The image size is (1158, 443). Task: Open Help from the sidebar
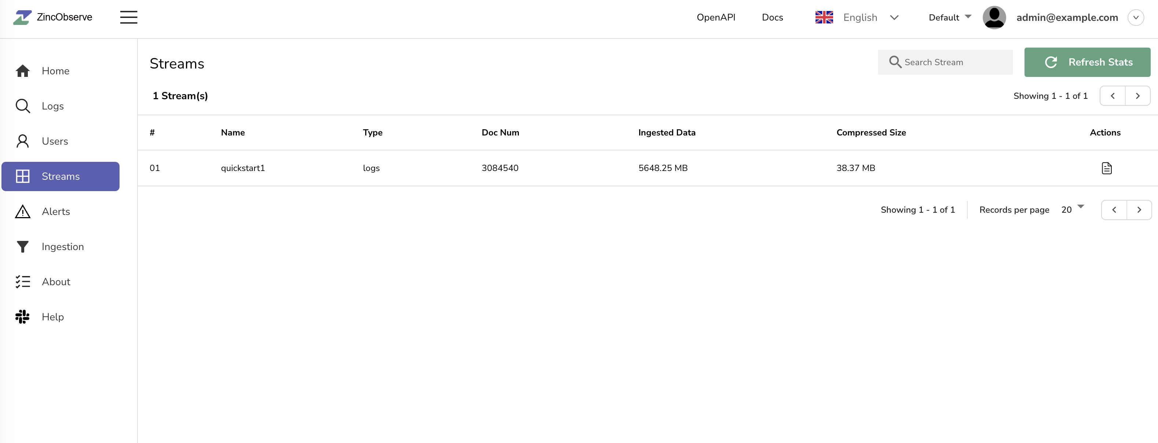click(52, 317)
